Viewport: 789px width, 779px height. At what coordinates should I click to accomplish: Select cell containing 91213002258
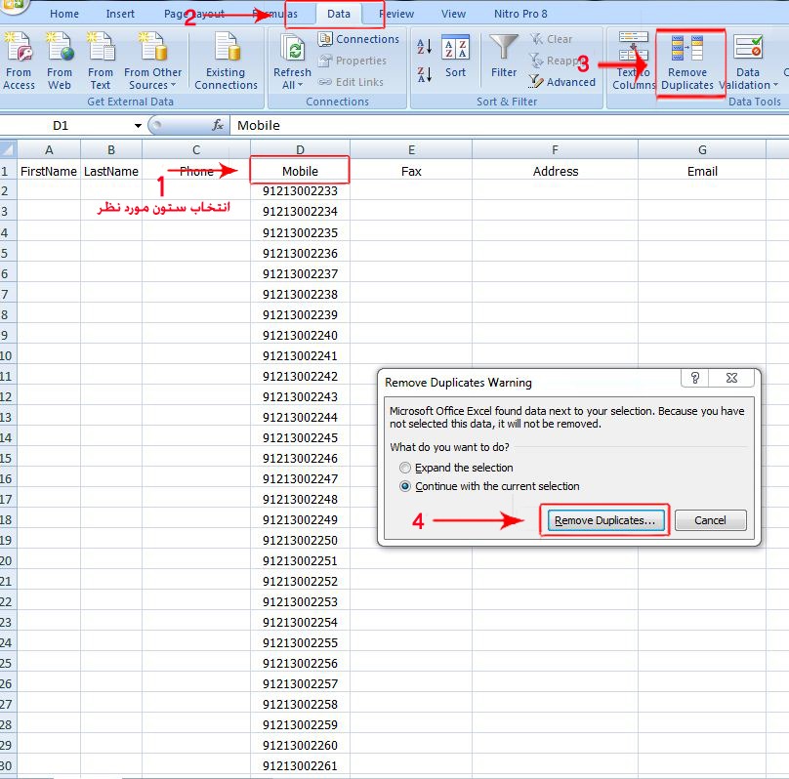(300, 704)
